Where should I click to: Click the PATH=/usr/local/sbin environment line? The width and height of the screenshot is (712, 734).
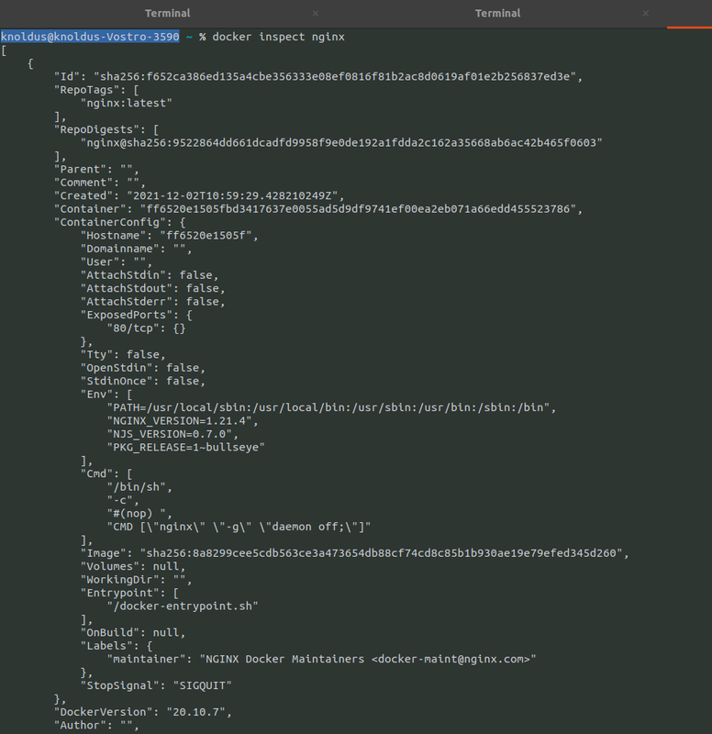point(331,407)
